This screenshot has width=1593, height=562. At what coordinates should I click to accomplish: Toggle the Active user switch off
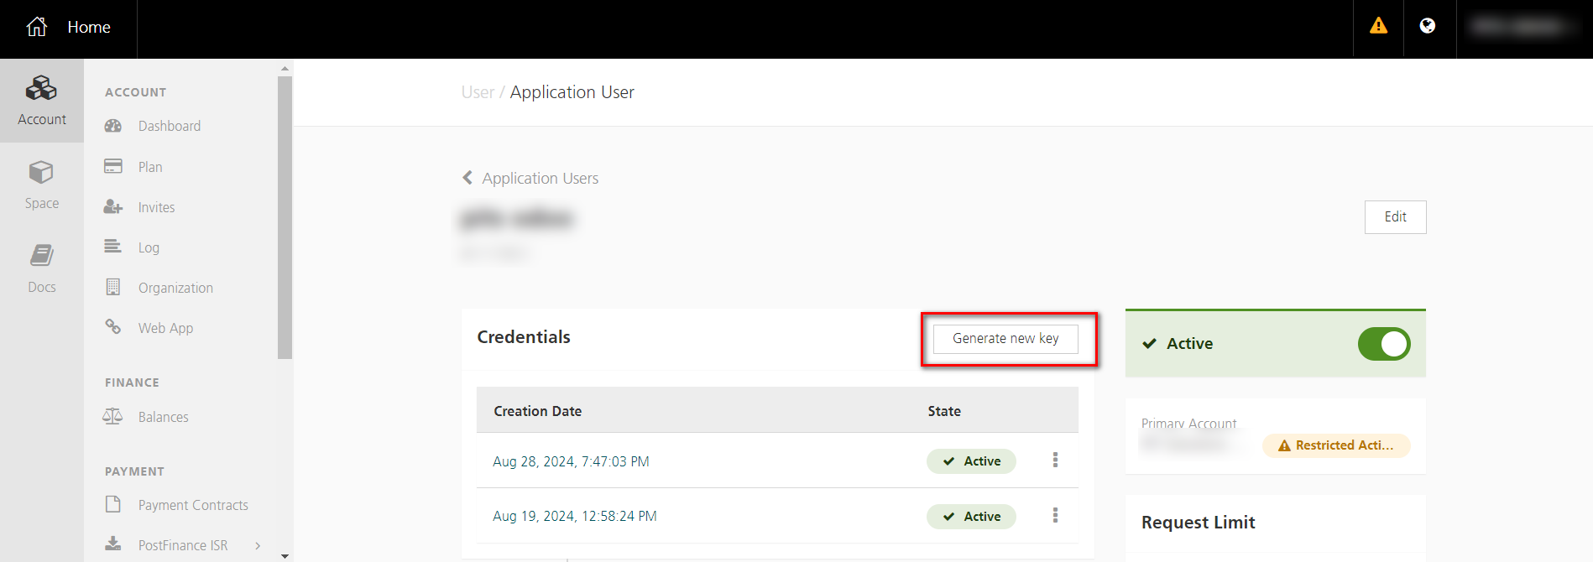[1383, 344]
